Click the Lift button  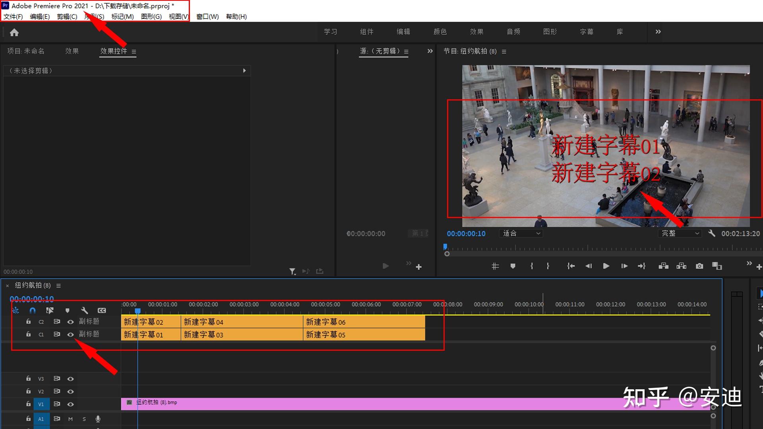pyautogui.click(x=663, y=266)
